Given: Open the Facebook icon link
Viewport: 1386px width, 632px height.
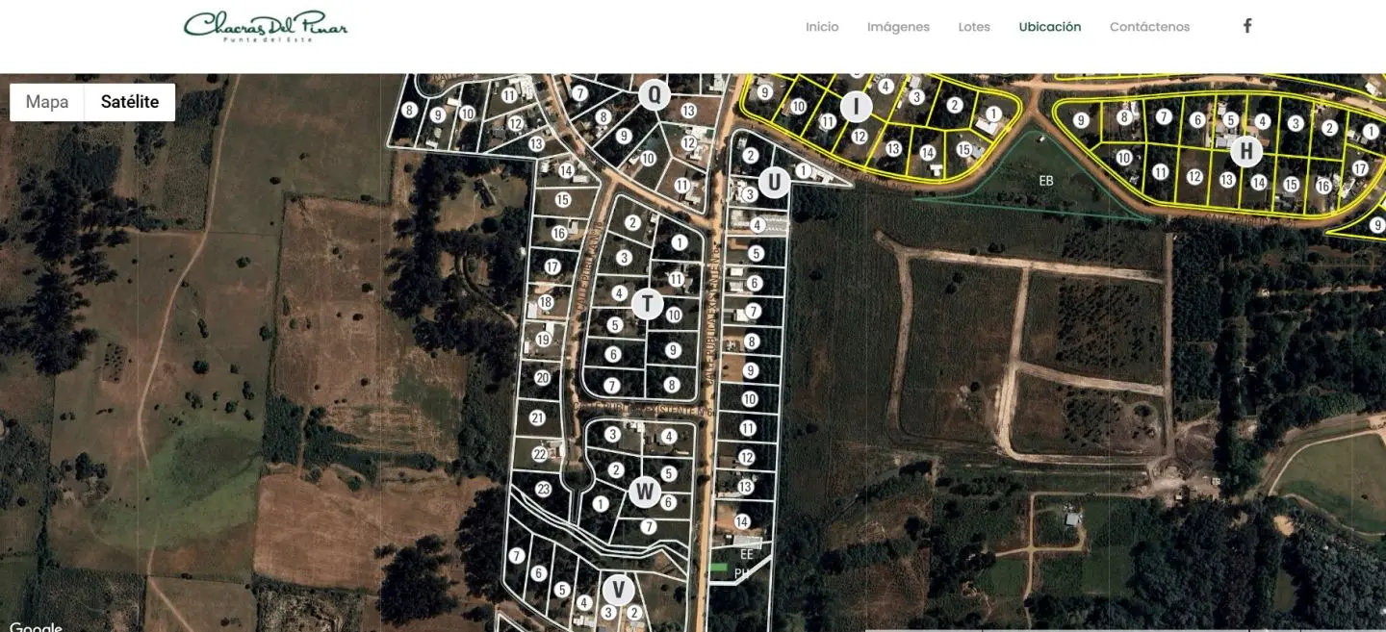Looking at the screenshot, I should point(1247,26).
